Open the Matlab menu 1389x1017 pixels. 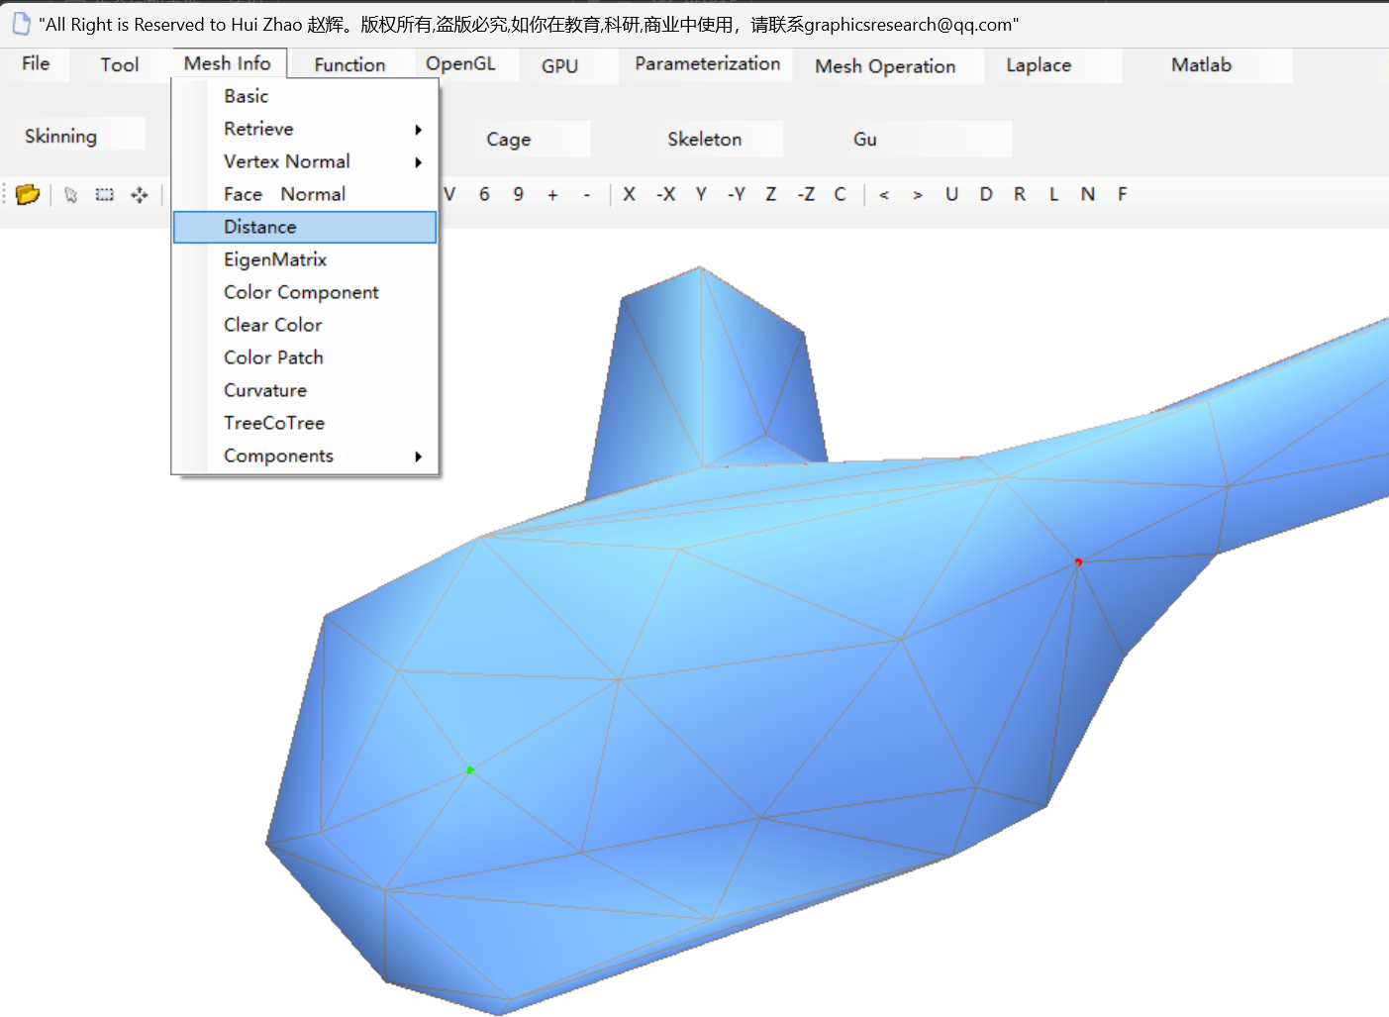1201,65
